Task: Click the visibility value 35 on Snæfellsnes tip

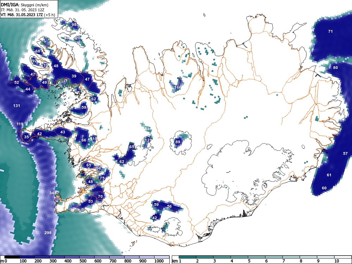Action: (26, 137)
